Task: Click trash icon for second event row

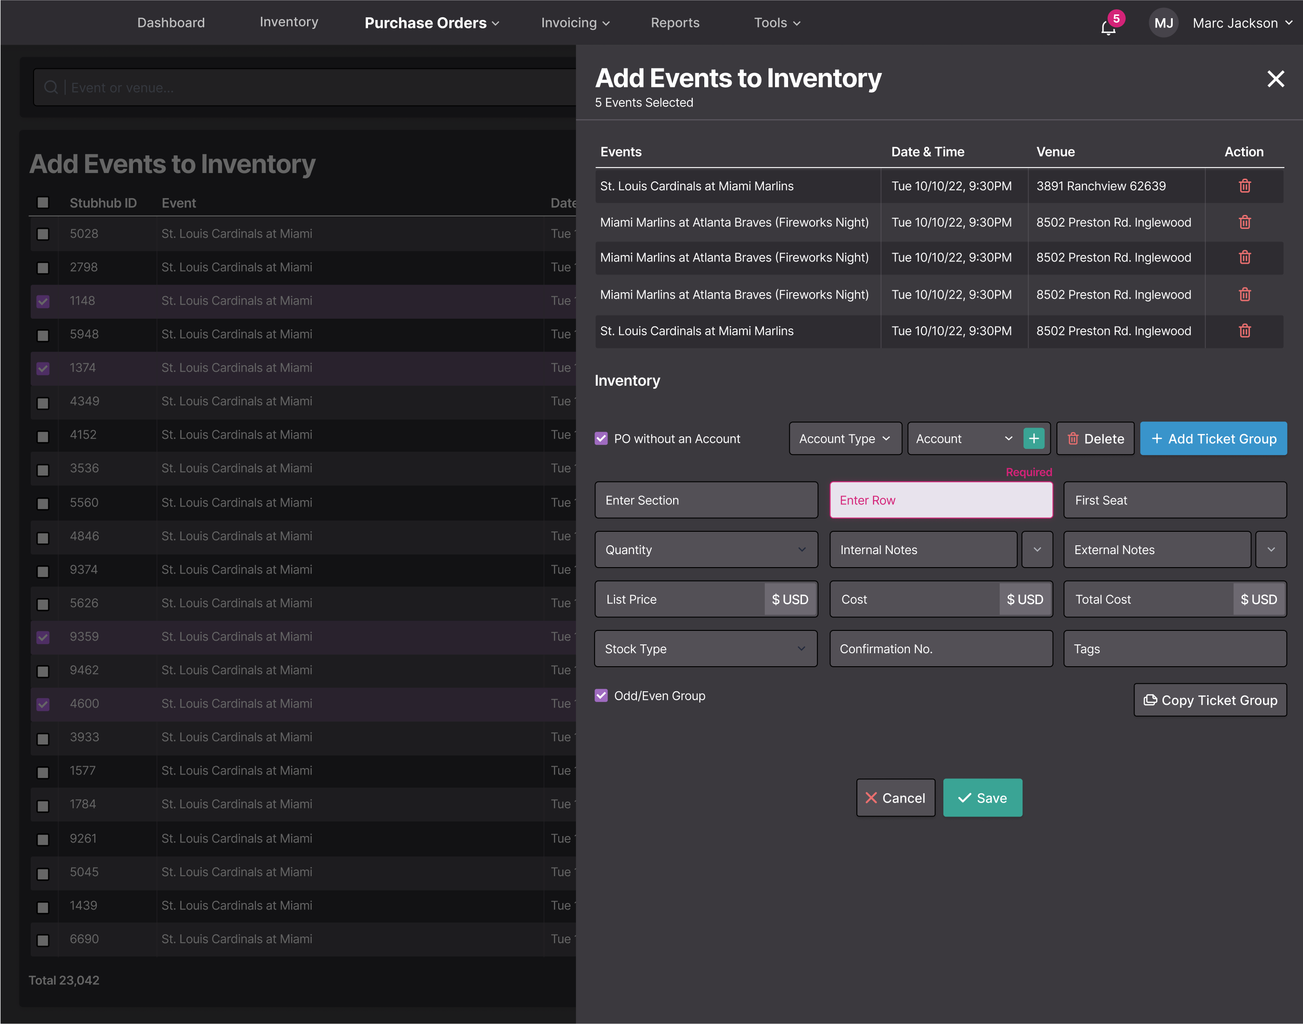Action: click(x=1244, y=222)
